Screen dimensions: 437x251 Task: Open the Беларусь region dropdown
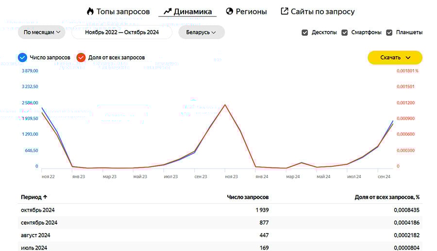click(x=202, y=32)
